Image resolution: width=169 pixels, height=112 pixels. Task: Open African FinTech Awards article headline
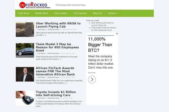click(x=55, y=71)
